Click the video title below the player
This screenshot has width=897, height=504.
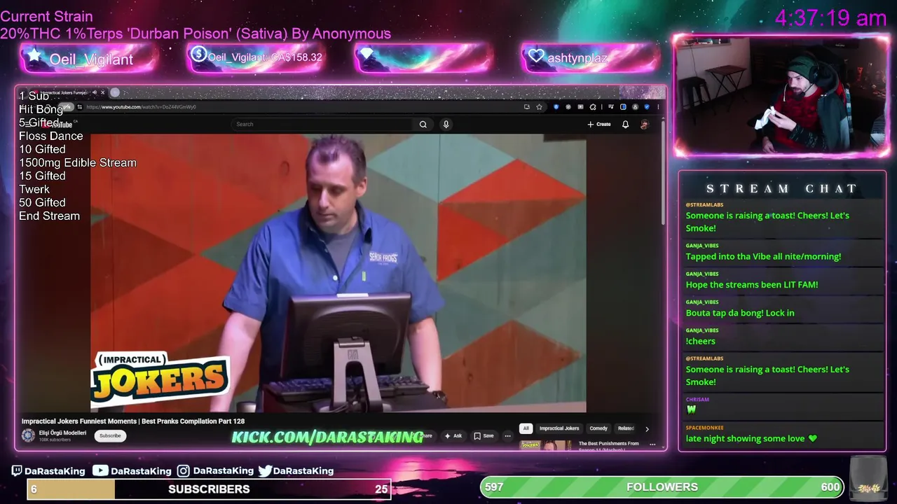click(x=133, y=421)
